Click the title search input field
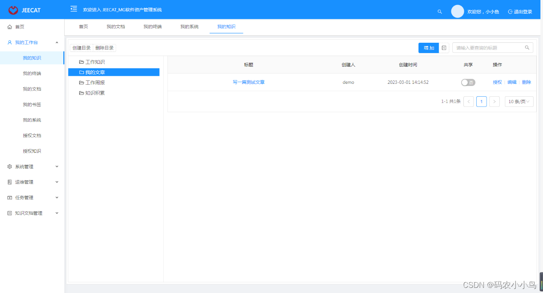The image size is (543, 293). [x=488, y=48]
